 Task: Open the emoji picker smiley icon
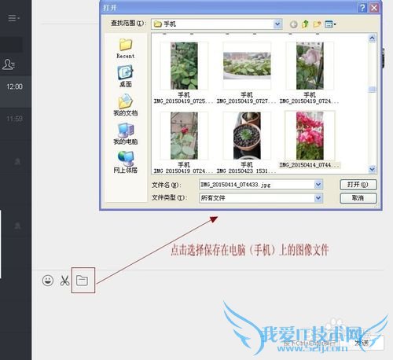click(x=48, y=281)
